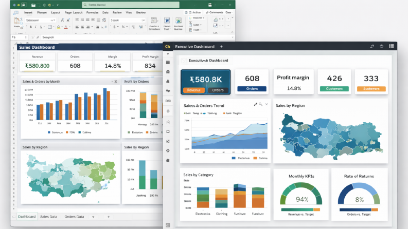Click the orange label under 333

tap(371, 89)
